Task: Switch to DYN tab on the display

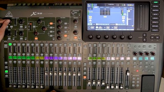Action: [113, 7]
